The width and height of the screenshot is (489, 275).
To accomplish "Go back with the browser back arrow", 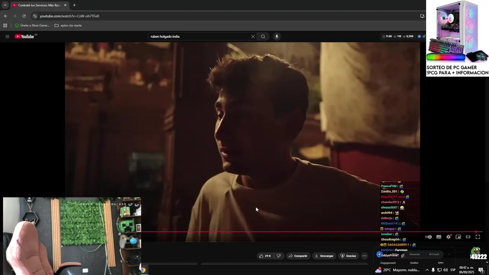I will point(5,16).
